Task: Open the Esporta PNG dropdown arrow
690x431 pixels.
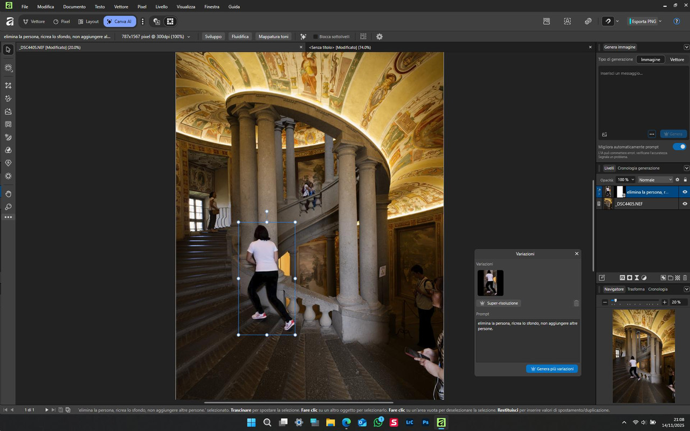Action: pyautogui.click(x=660, y=22)
